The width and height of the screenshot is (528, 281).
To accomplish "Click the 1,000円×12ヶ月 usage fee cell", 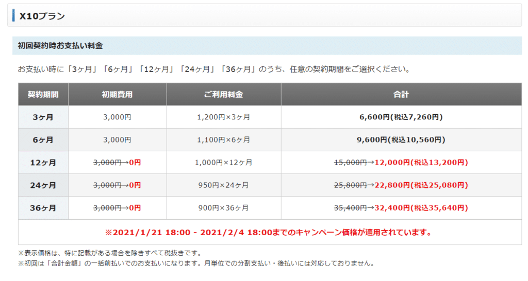I will click(x=224, y=163).
